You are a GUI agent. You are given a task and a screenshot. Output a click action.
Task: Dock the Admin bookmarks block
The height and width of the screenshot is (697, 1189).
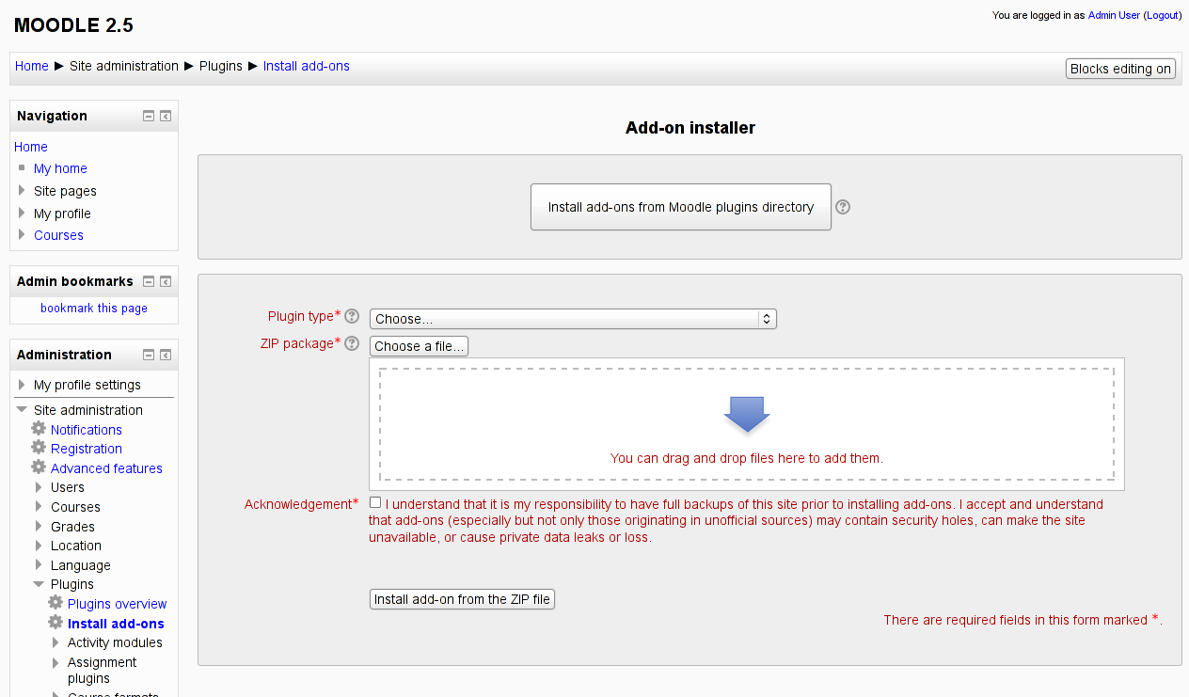pos(166,281)
